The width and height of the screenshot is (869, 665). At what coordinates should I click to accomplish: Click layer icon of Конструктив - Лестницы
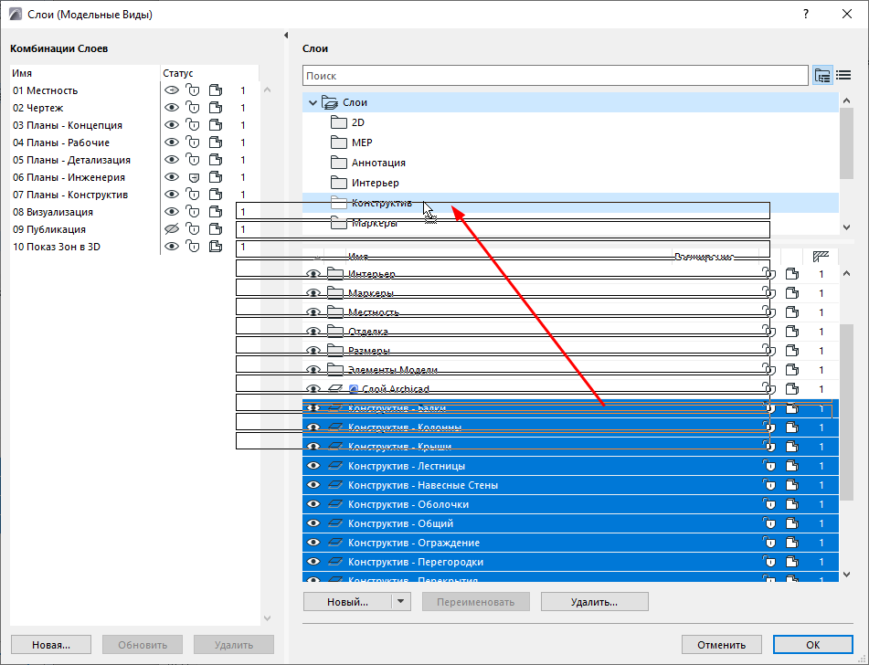334,466
